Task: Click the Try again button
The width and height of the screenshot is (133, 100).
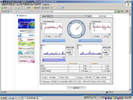Action: pos(88,16)
